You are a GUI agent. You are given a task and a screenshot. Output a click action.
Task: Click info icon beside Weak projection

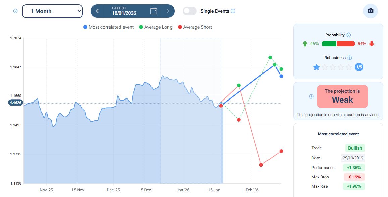[311, 96]
